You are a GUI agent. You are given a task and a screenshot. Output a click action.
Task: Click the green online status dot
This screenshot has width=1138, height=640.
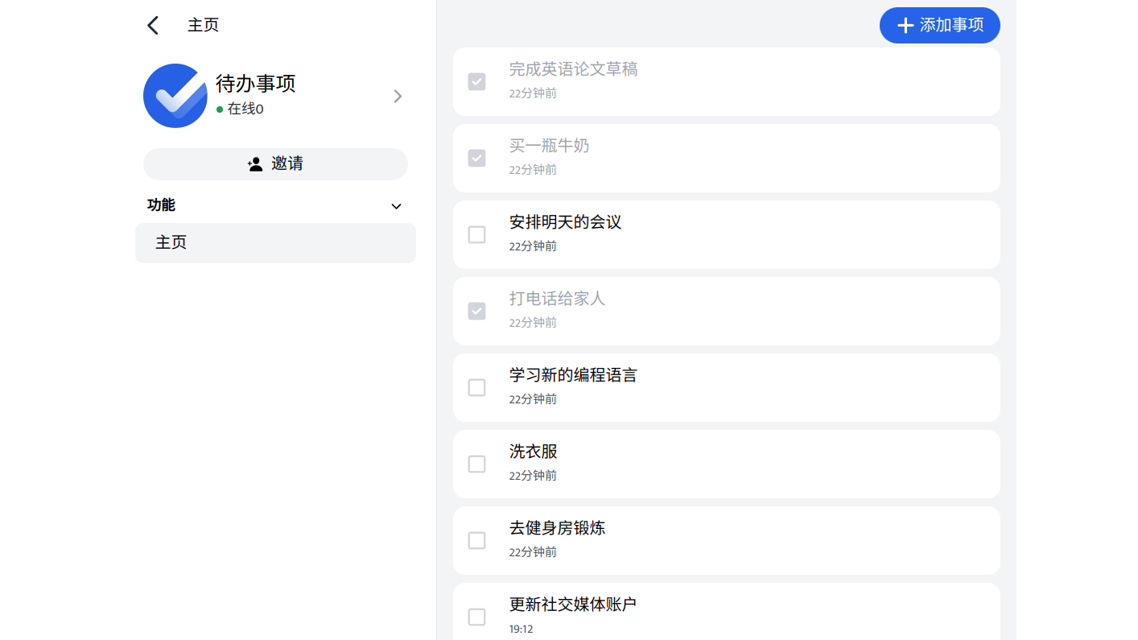[220, 109]
